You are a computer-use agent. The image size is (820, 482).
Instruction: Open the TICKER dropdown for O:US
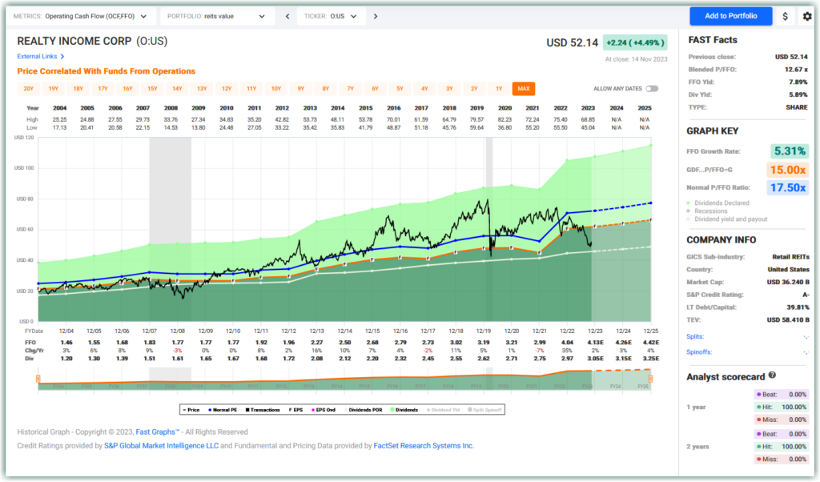329,15
